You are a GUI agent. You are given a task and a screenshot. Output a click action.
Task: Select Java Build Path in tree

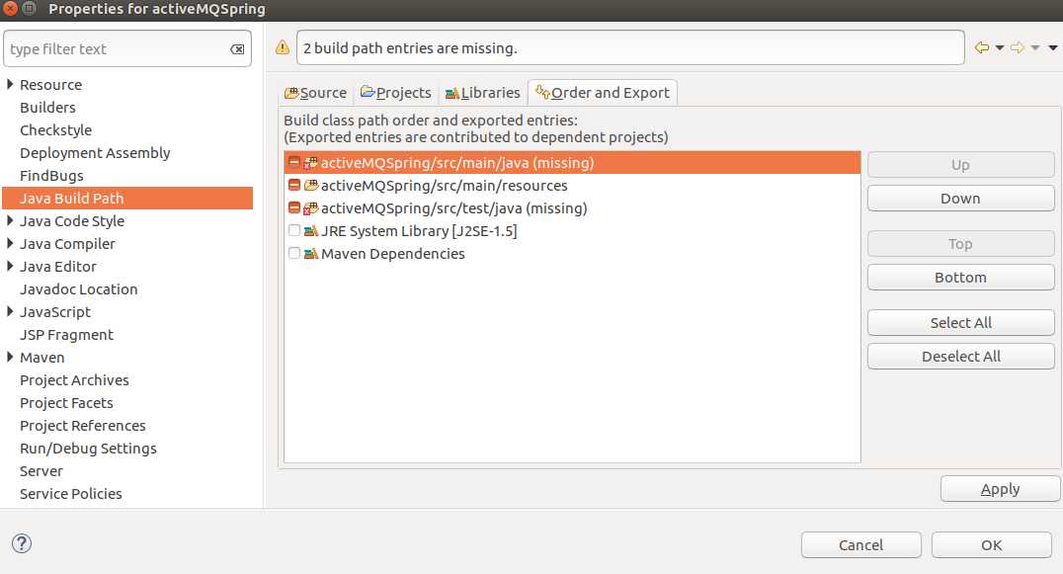click(127, 198)
